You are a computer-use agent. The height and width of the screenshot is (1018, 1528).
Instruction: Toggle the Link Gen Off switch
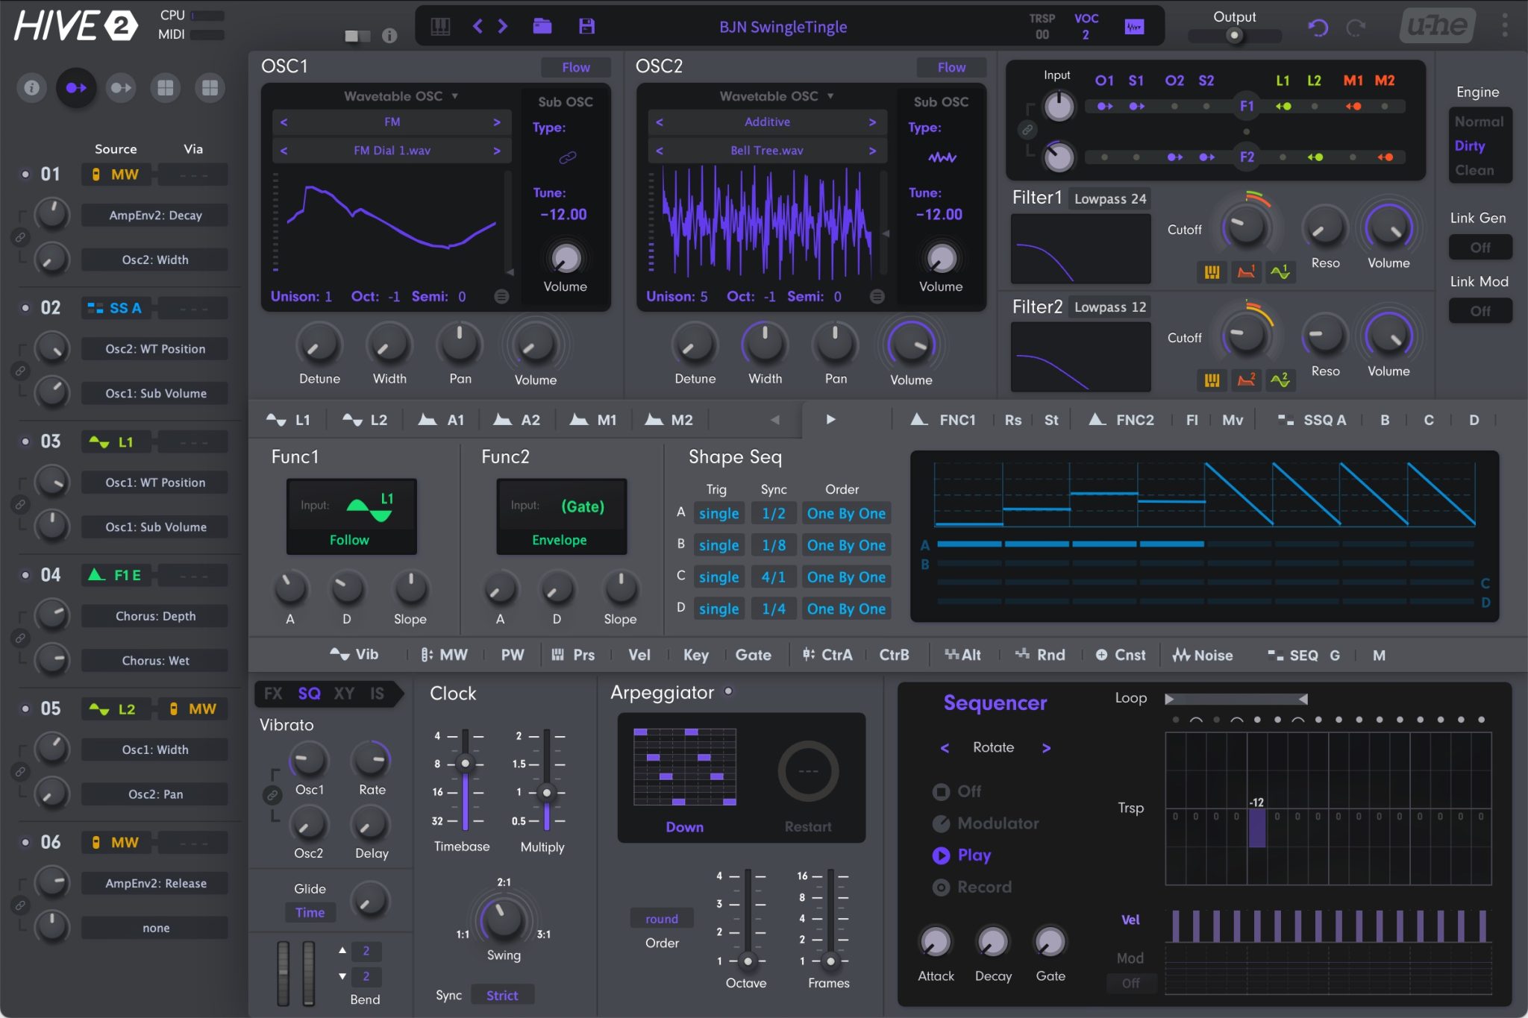tap(1480, 248)
